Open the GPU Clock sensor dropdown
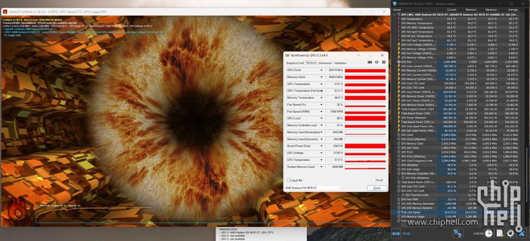 [x=322, y=70]
